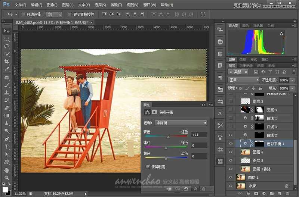Uncheck the 保留明度 checkbox
Image resolution: width=299 pixels, height=197 pixels.
[x=148, y=166]
